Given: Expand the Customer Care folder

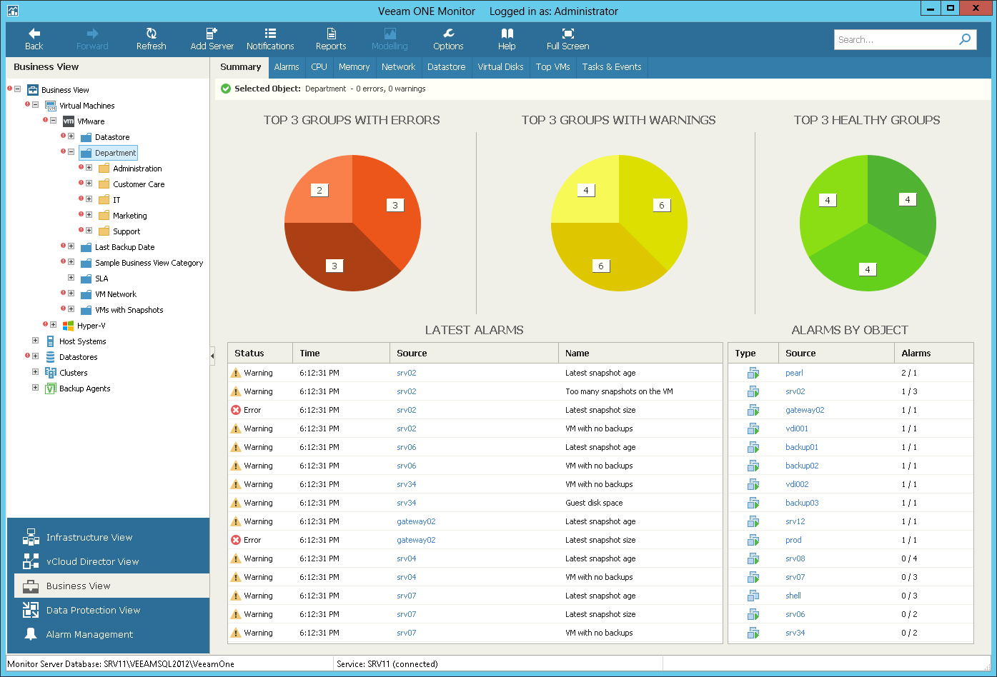Looking at the screenshot, I should (89, 184).
